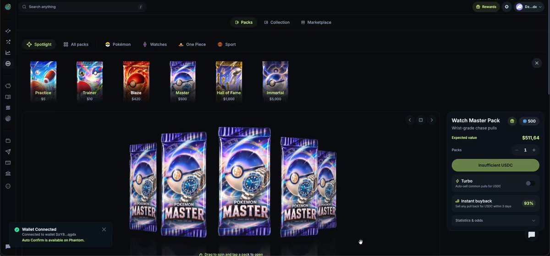Go to next pack with right arrow
The image size is (550, 256).
point(431,120)
